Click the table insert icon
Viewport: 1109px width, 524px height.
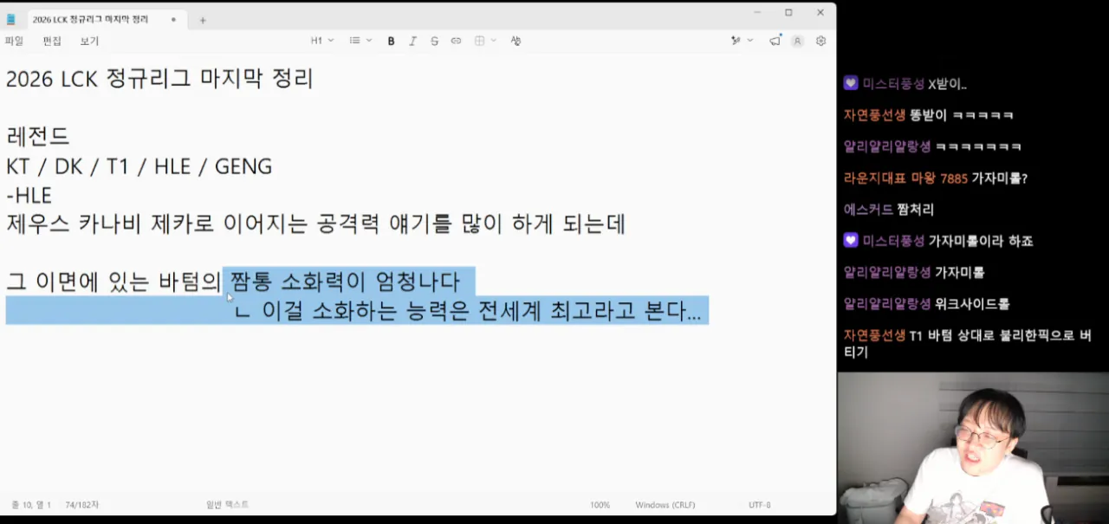(479, 41)
